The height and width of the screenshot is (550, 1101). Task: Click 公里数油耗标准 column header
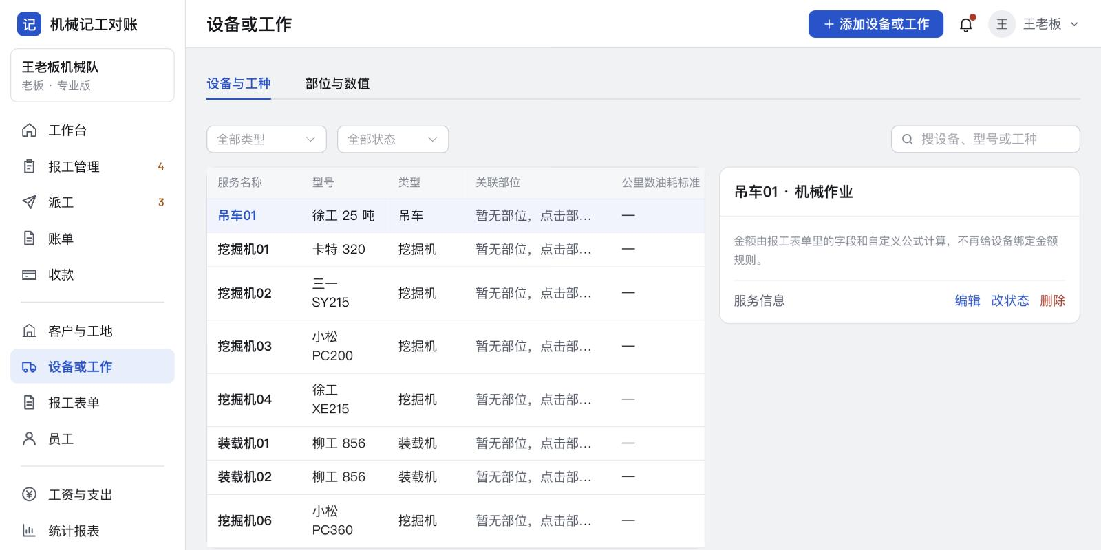(661, 183)
